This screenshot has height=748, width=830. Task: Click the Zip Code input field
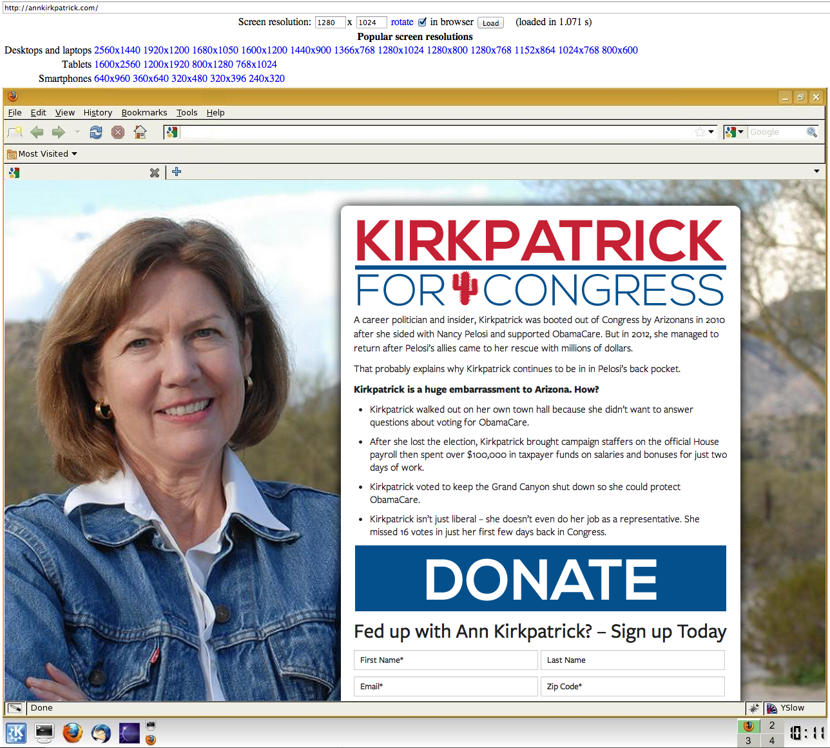tap(632, 687)
